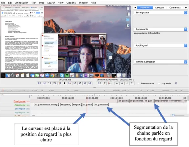Select the Enseignante tier label
Image resolution: width=189 pixels, height=147 pixels.
(19, 101)
